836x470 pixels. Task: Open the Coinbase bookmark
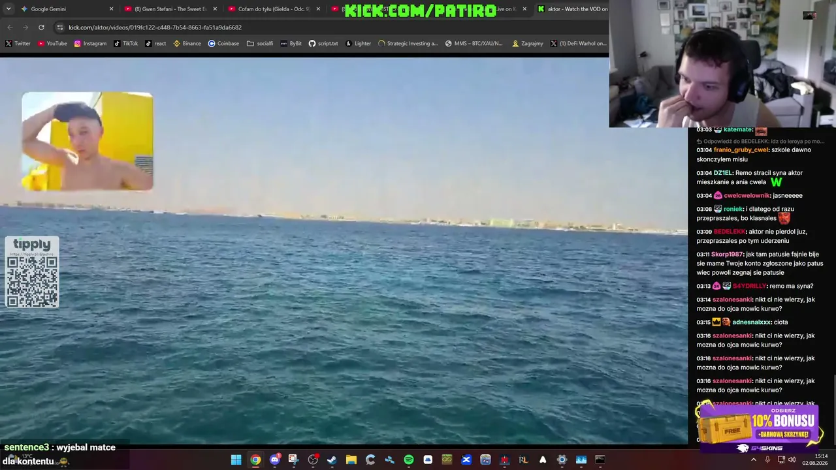click(x=223, y=44)
